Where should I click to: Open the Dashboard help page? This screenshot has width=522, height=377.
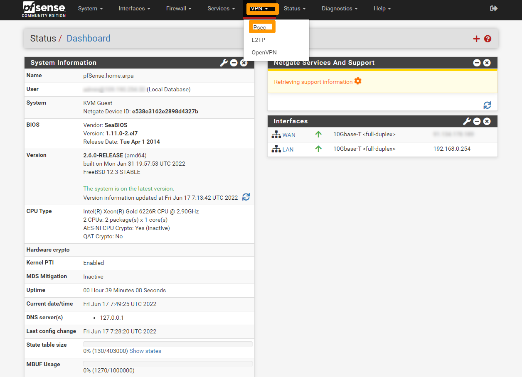487,39
